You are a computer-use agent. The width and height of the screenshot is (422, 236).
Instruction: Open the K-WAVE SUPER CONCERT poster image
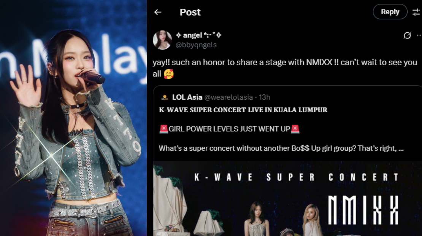pyautogui.click(x=287, y=199)
